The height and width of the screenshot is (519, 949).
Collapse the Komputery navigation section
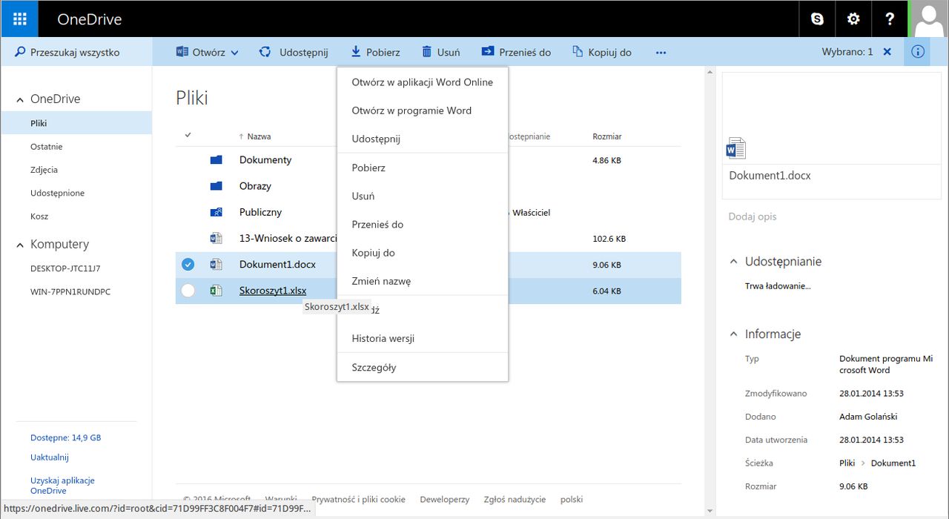[x=20, y=245]
